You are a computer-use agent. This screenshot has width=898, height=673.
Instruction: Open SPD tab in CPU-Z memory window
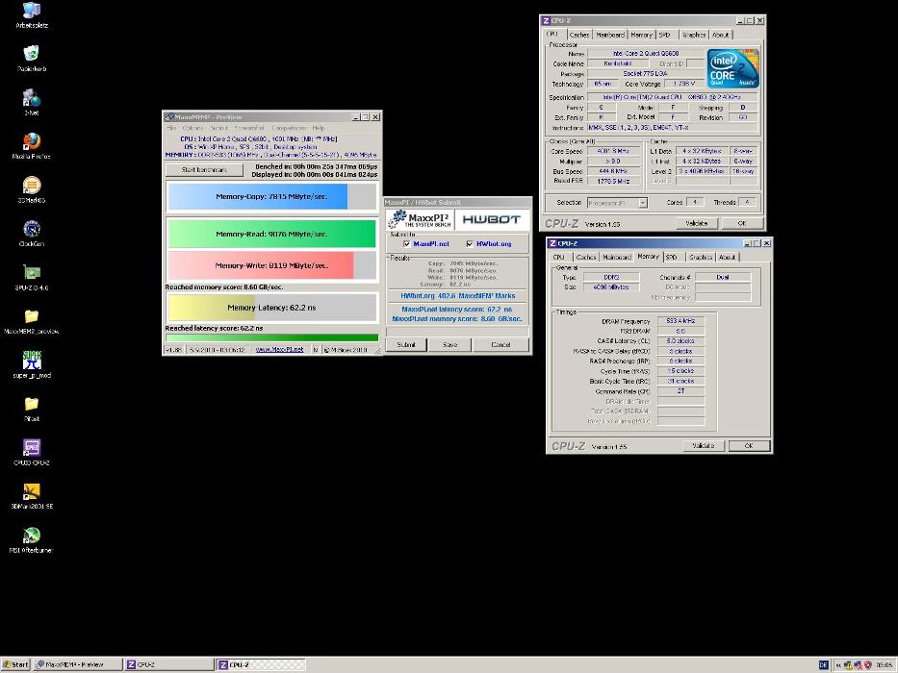point(672,258)
